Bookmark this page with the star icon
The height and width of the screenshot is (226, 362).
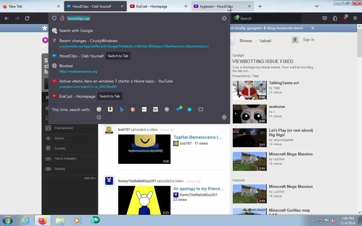(224, 18)
